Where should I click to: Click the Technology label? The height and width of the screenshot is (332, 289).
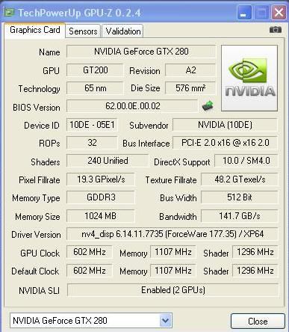39,89
